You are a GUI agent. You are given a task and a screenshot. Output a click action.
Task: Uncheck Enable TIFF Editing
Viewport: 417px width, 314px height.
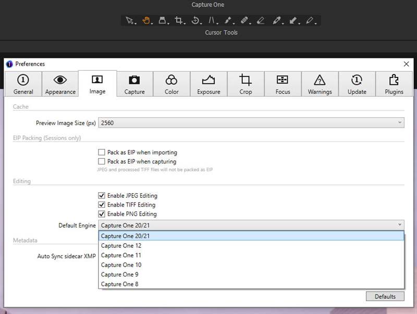[x=101, y=205]
